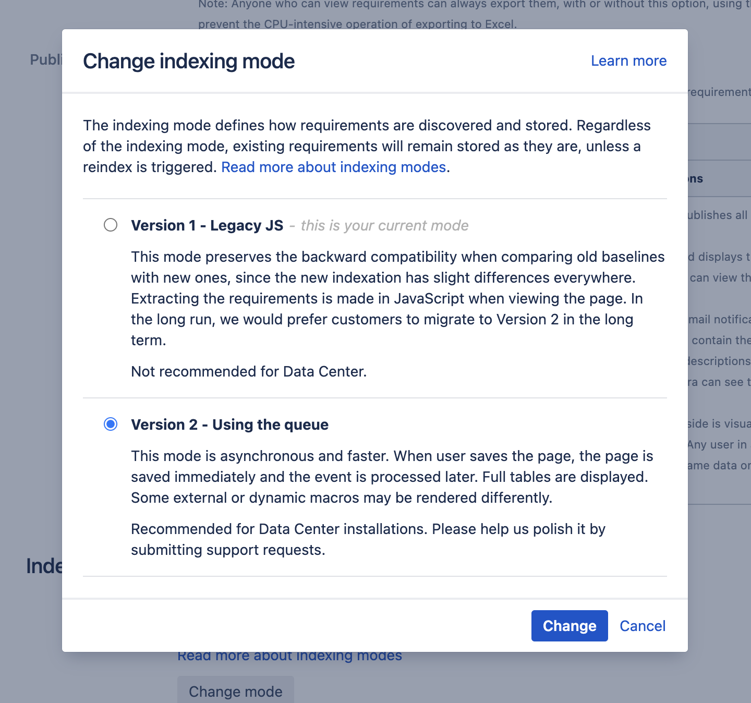Cancel the indexing mode dialog
Viewport: 751px width, 703px height.
[642, 626]
